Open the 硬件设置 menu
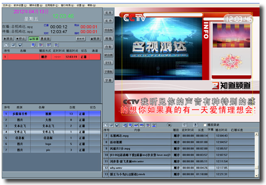The height and width of the screenshot is (185, 266). (x=36, y=5)
